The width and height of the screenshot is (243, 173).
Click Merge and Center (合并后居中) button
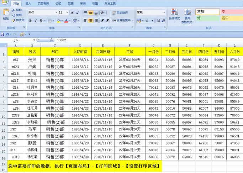pyautogui.click(x=121, y=20)
